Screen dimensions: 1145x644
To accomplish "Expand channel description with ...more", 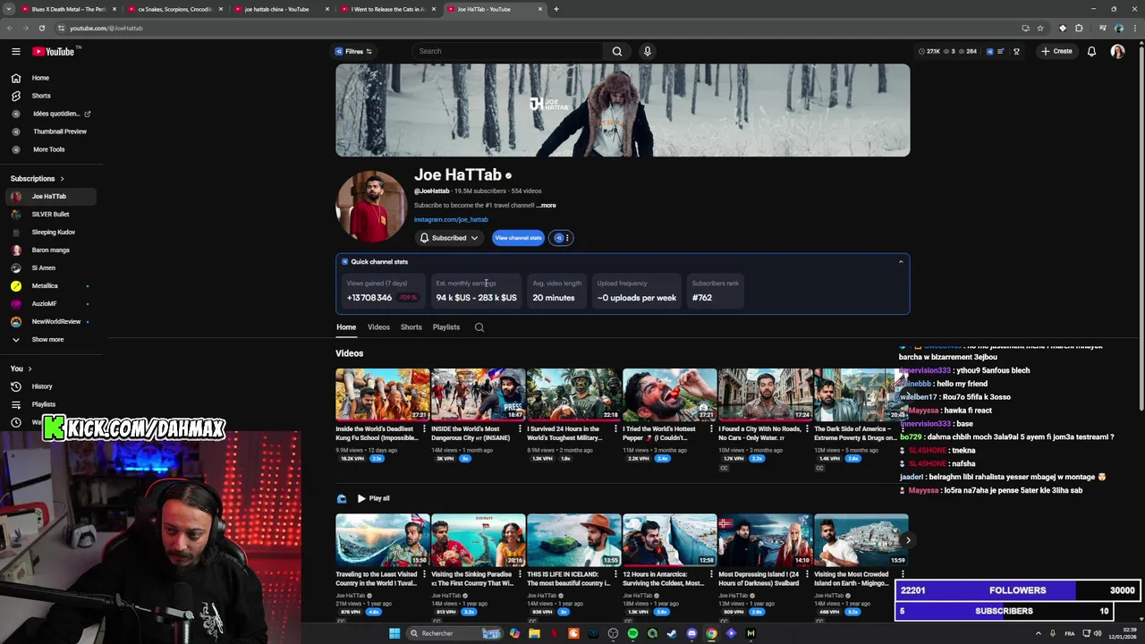I will pos(547,206).
